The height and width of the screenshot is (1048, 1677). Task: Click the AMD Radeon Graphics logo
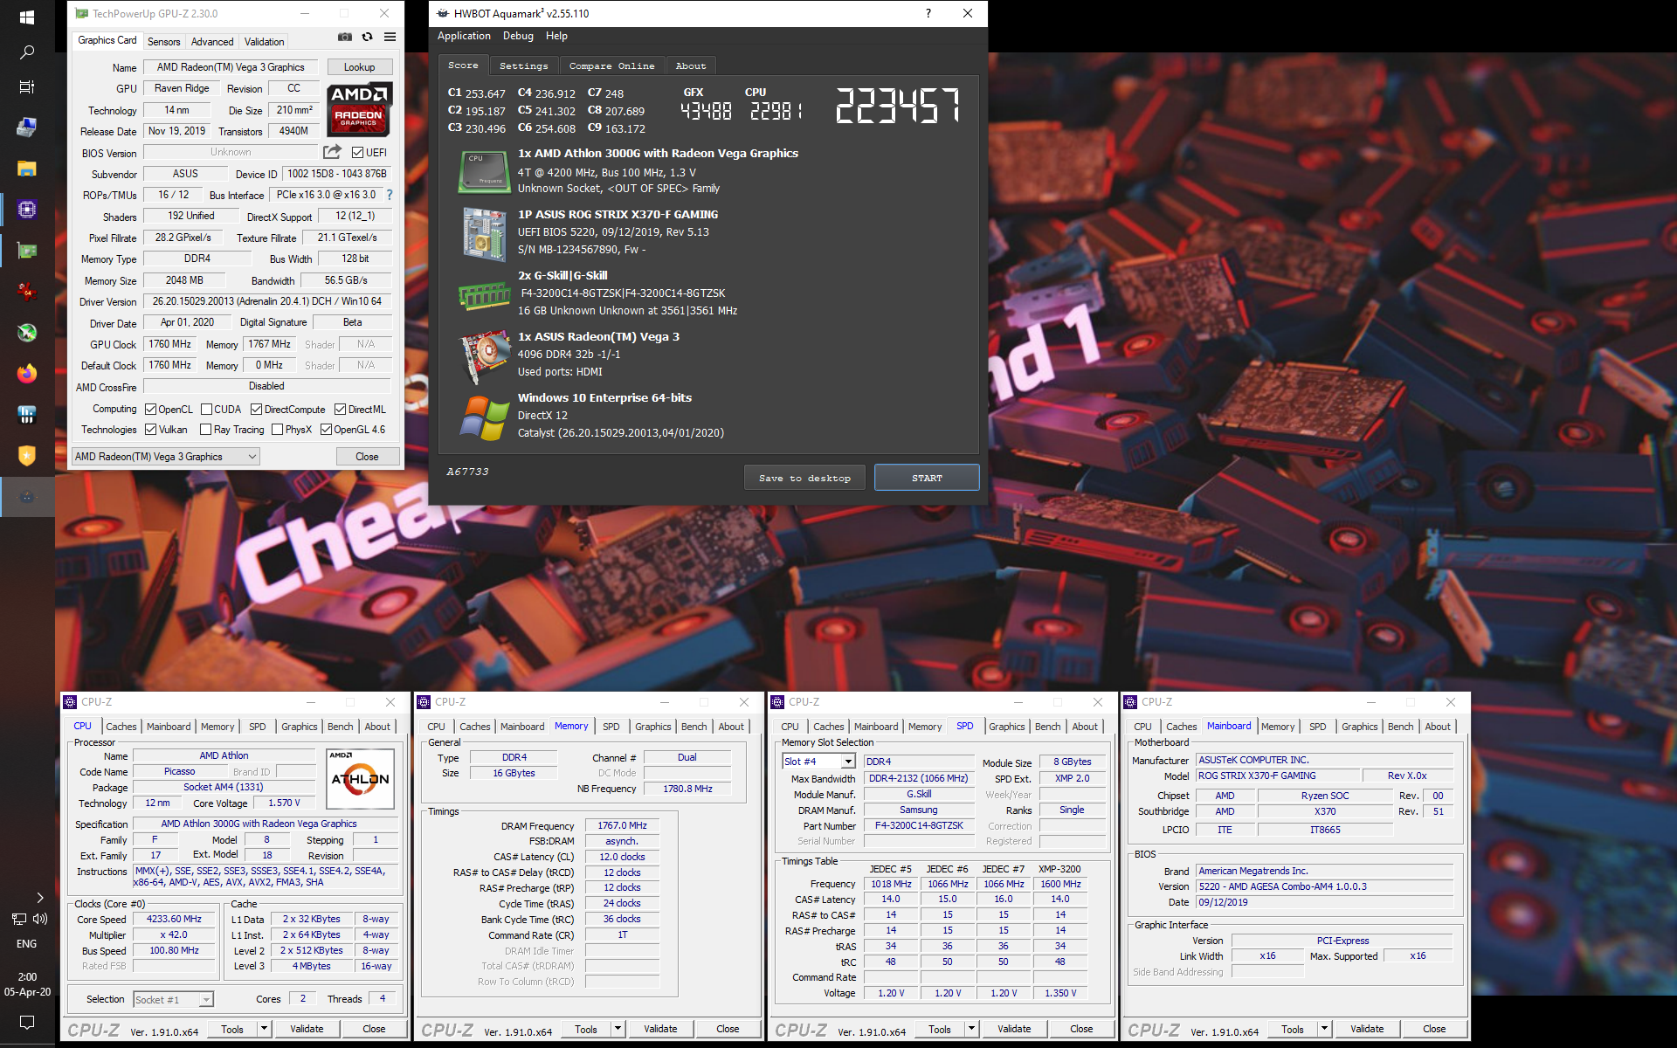pyautogui.click(x=360, y=108)
